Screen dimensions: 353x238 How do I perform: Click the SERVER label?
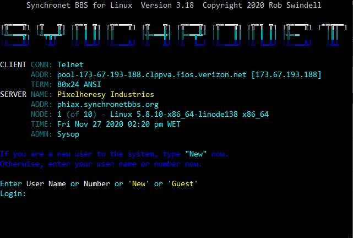pyautogui.click(x=13, y=95)
